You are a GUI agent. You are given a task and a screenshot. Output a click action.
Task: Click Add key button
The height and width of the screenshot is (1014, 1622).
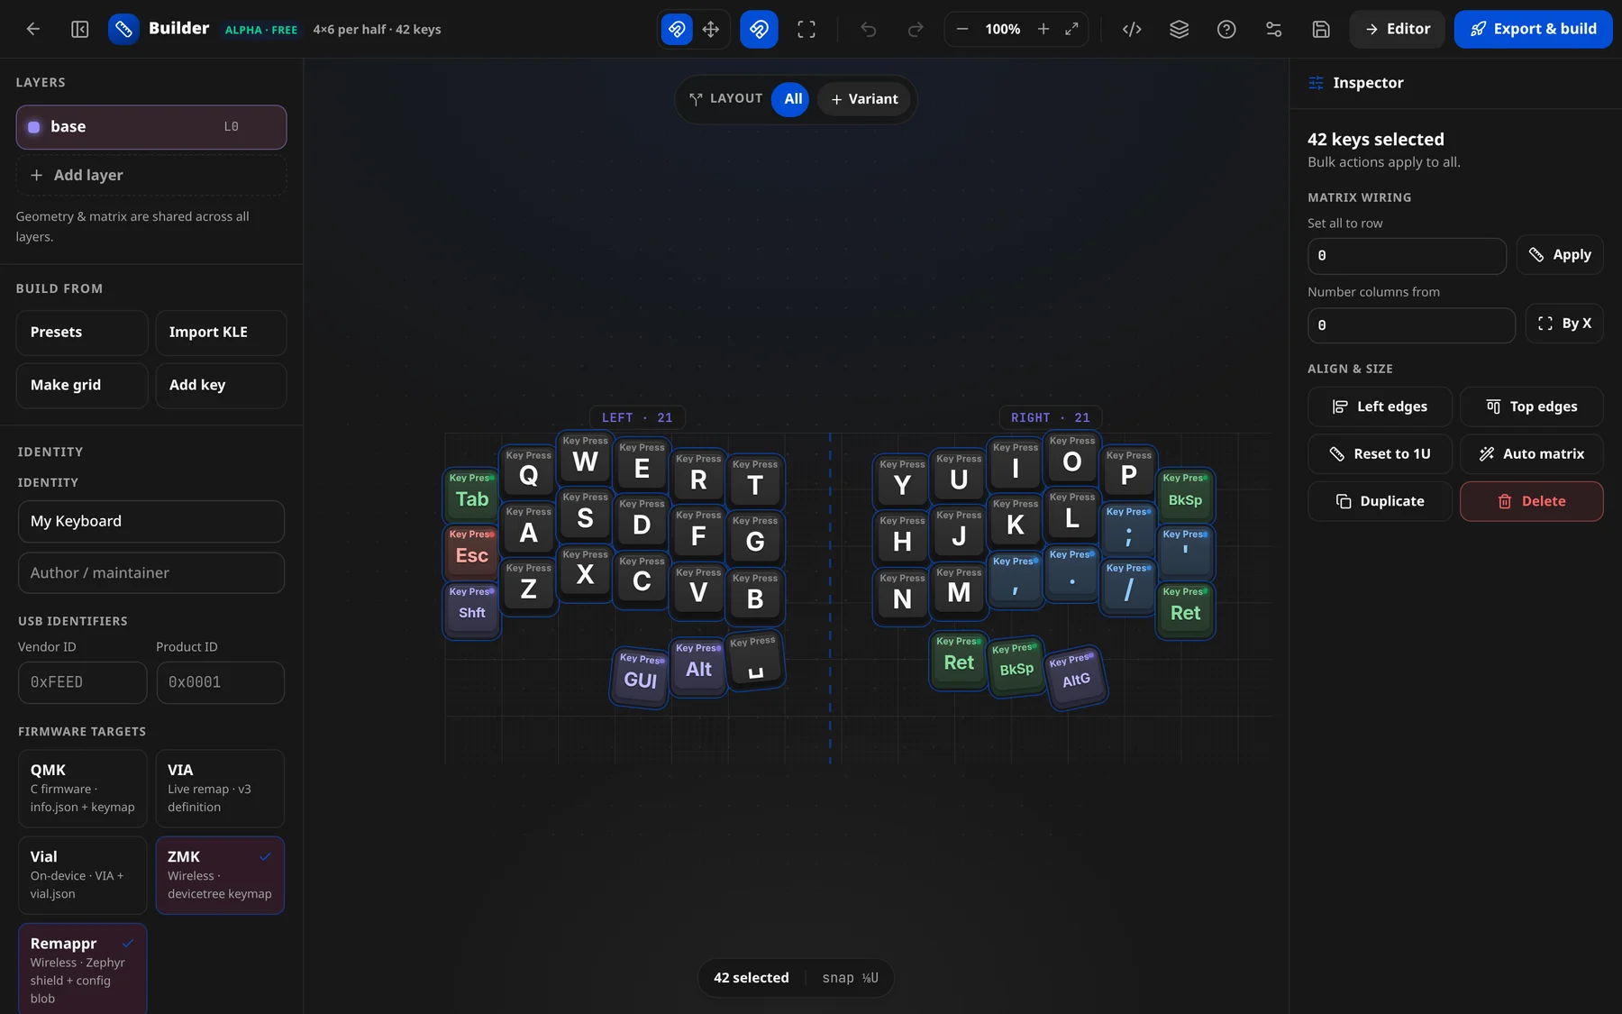pyautogui.click(x=221, y=386)
